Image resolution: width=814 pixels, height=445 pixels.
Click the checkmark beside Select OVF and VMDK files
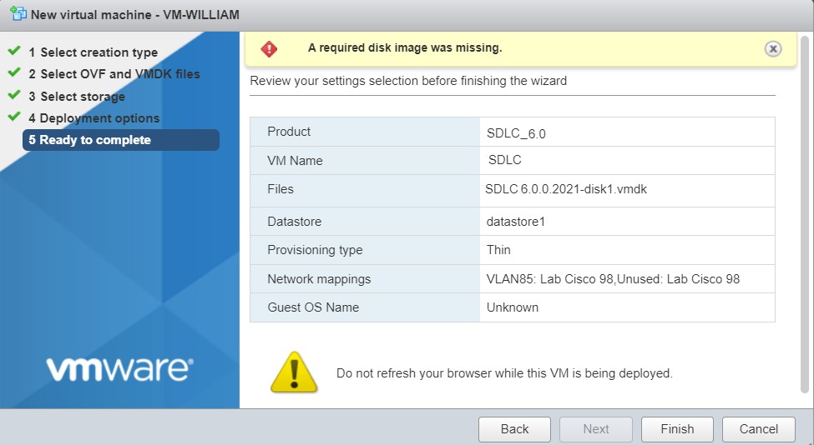13,73
